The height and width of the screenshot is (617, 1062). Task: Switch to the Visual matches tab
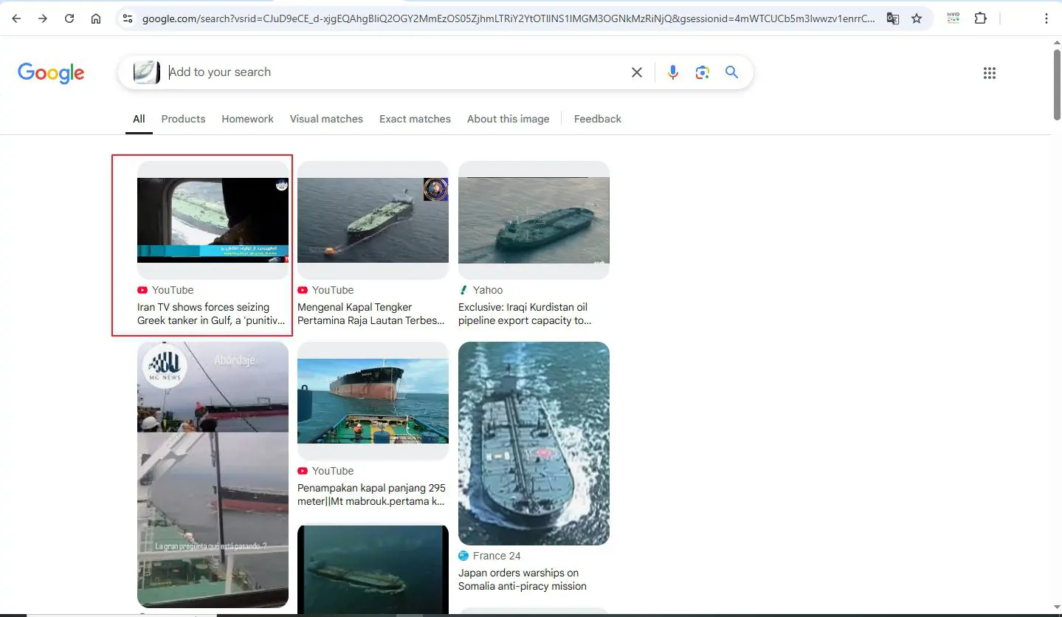326,119
